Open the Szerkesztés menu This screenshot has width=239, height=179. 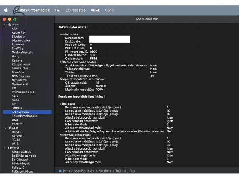75,10
